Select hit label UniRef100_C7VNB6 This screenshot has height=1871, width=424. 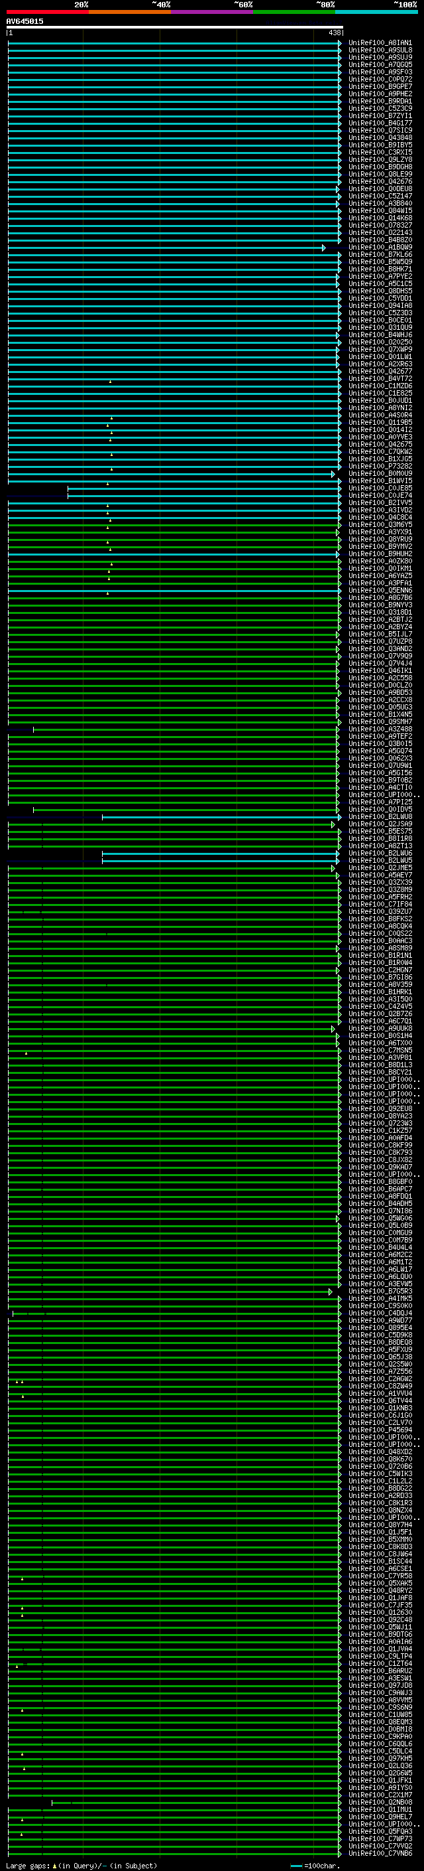(380, 1853)
